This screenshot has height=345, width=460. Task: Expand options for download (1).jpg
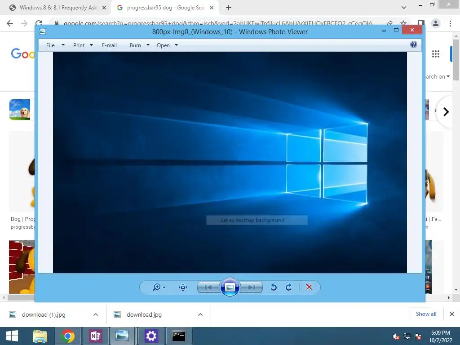pos(96,314)
